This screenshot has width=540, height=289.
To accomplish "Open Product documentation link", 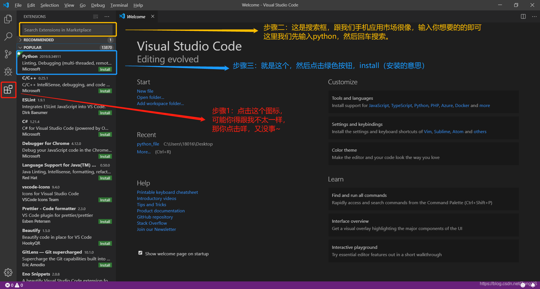I will [161, 211].
